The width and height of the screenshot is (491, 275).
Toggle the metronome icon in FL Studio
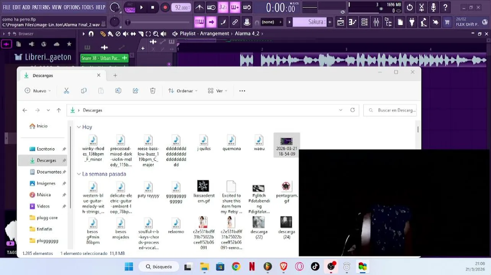point(200,7)
